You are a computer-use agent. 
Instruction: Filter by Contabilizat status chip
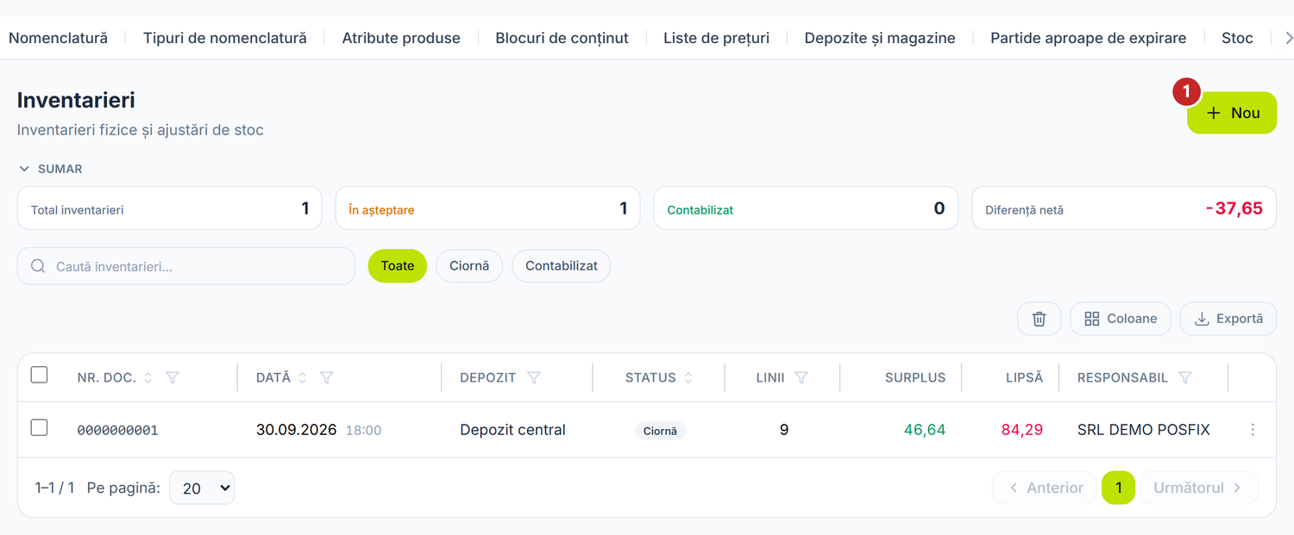562,266
